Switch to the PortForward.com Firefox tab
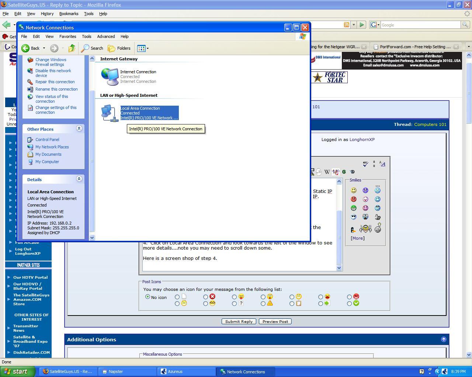The image size is (472, 377). tap(416, 47)
